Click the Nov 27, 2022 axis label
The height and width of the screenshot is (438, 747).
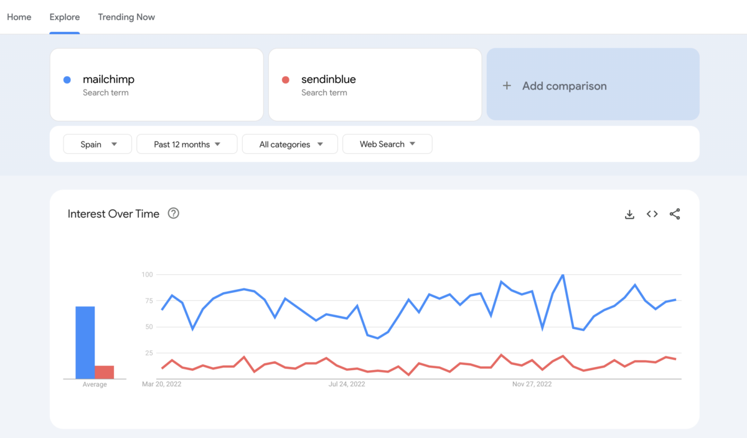pos(531,384)
